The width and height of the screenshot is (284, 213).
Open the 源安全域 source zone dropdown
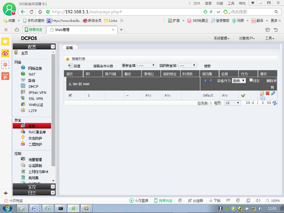point(146,65)
